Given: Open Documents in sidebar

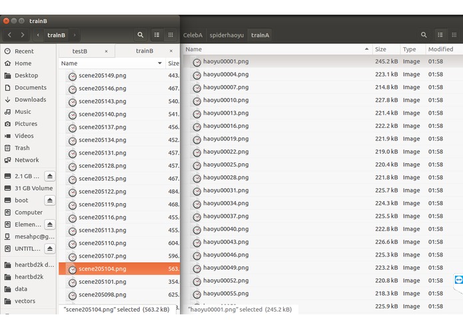Looking at the screenshot, I should click(28, 87).
